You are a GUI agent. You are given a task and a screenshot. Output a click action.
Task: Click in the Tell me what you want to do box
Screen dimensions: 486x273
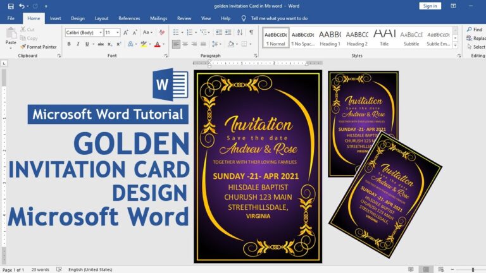click(279, 18)
